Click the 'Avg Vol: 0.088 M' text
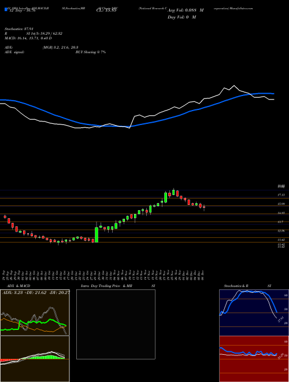The width and height of the screenshot is (289, 382). tap(186, 10)
